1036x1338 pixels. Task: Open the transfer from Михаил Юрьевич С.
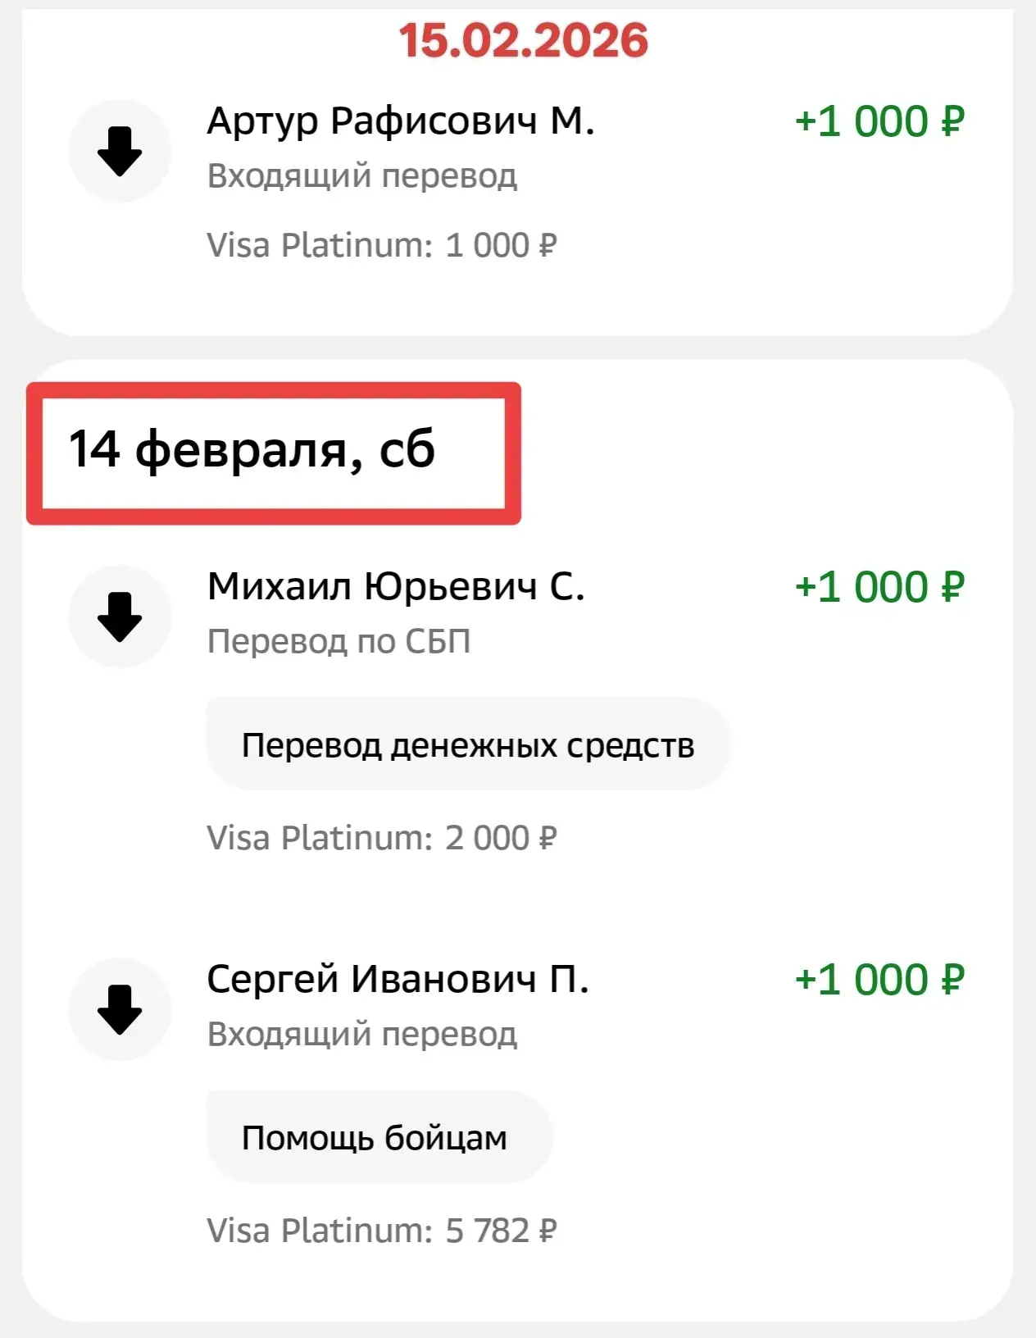pos(395,587)
